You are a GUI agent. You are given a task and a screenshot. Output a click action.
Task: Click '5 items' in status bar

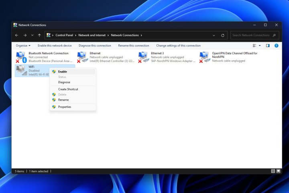(x=20, y=171)
